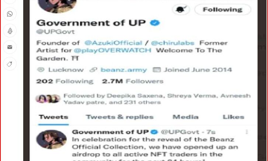The image size is (268, 161).
Task: Click verified badge beside Government of UP
Action: [155, 23]
